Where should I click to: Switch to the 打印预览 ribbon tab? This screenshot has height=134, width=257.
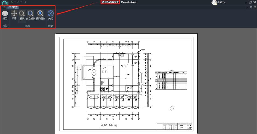[13, 7]
